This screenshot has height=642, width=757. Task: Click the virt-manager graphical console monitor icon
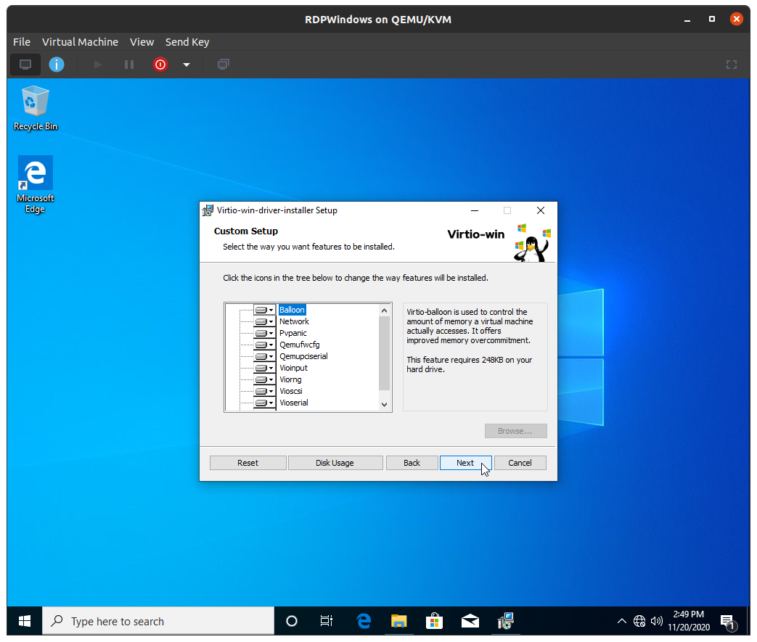[25, 65]
